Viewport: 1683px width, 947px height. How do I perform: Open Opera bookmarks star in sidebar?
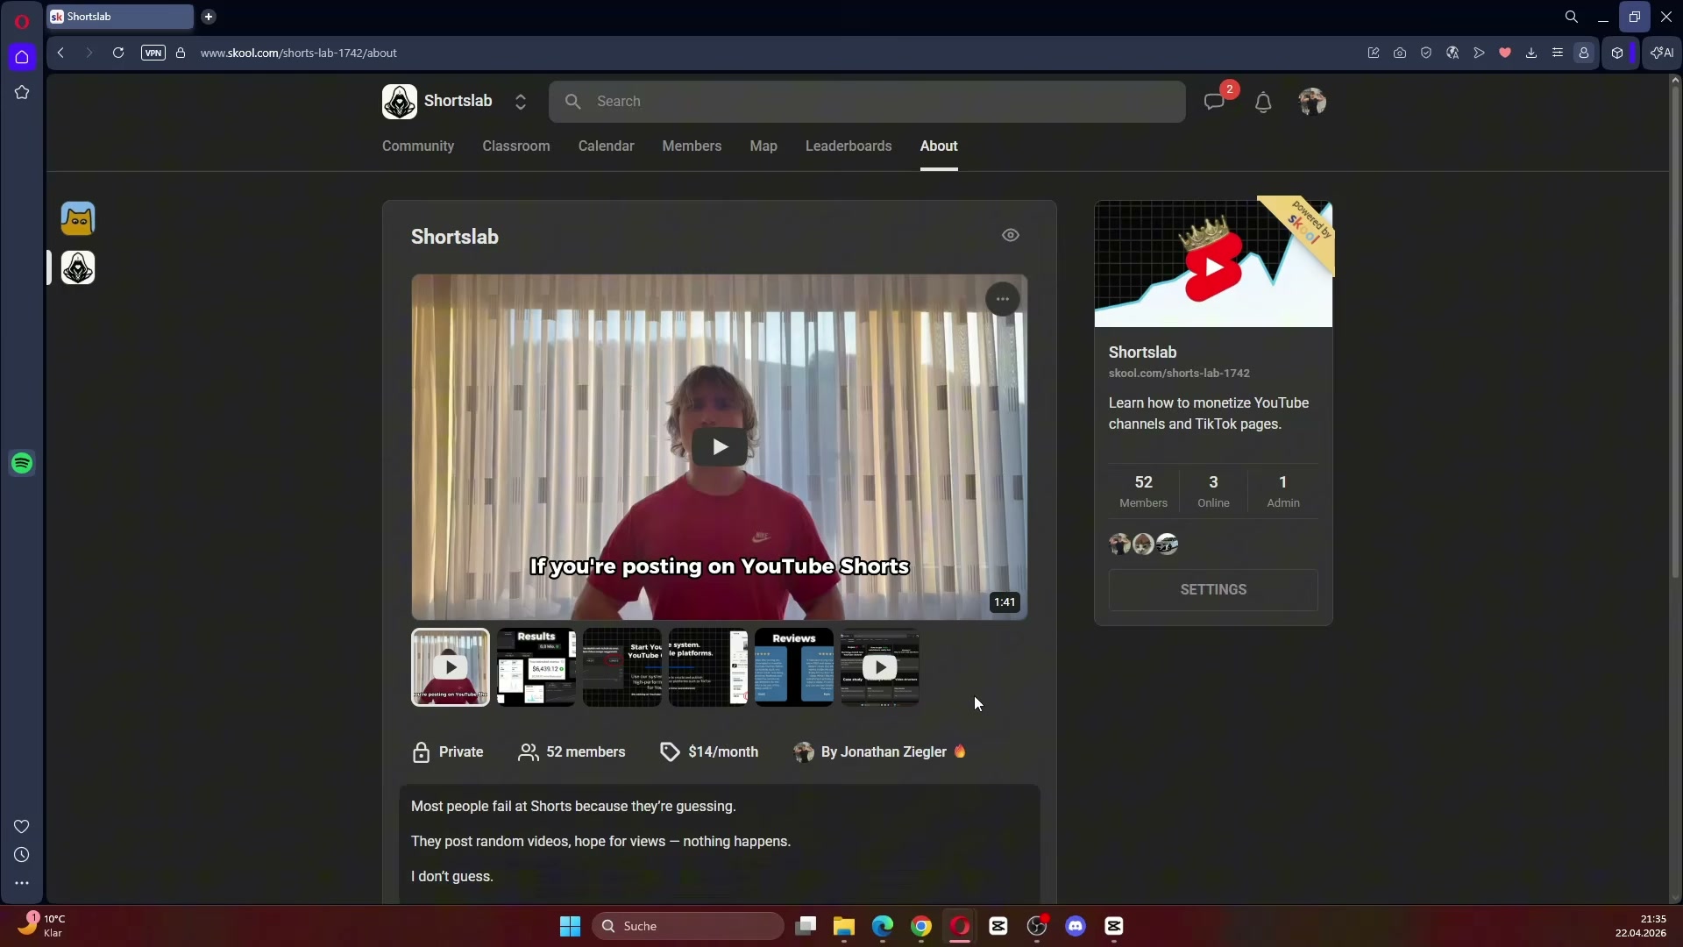pyautogui.click(x=22, y=92)
